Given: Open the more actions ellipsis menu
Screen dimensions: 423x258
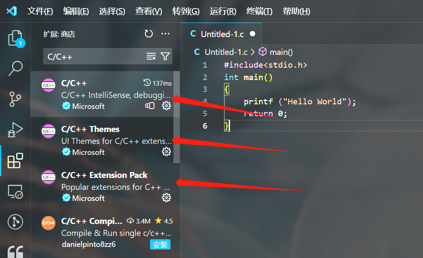Looking at the screenshot, I should tap(165, 34).
